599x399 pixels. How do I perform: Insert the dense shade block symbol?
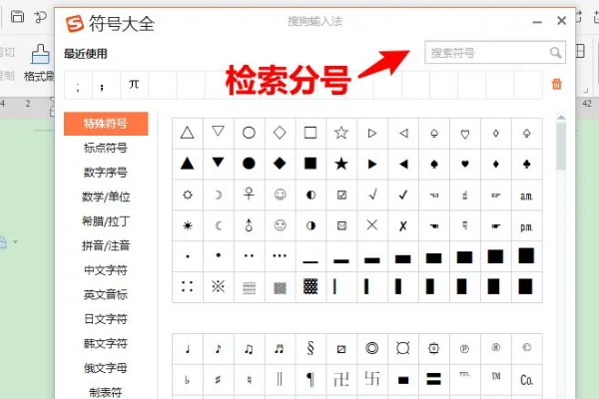(310, 286)
